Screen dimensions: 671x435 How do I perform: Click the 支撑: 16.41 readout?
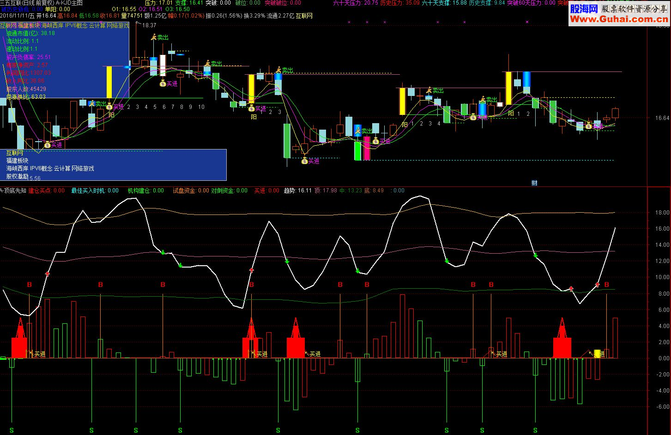coord(189,3)
